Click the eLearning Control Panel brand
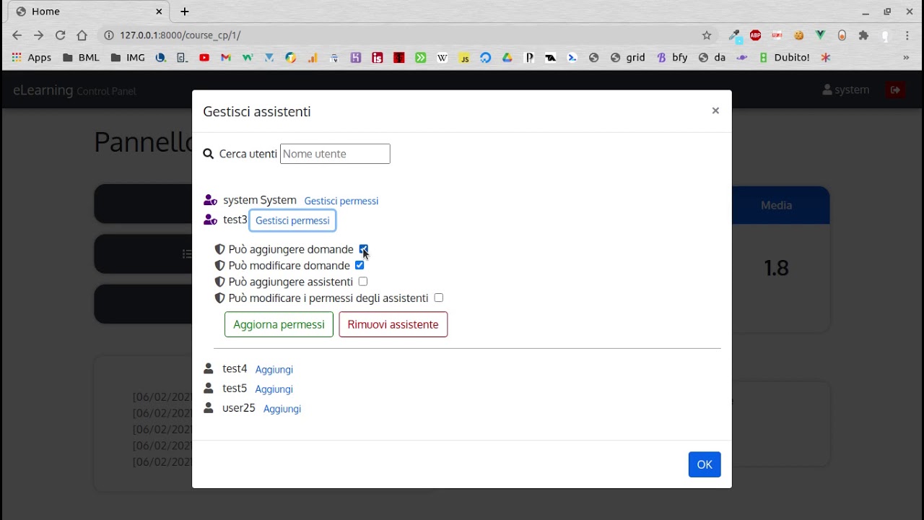The height and width of the screenshot is (520, 924). pyautogui.click(x=74, y=90)
